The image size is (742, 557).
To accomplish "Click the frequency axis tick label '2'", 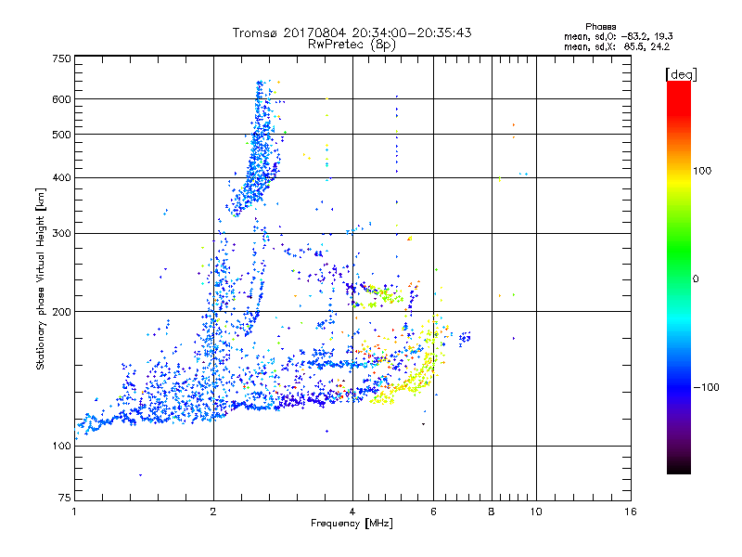I will click(x=213, y=512).
